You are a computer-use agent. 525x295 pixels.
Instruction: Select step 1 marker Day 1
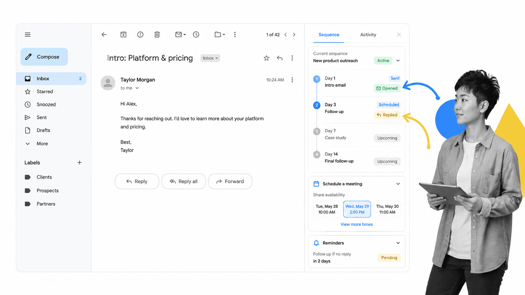(317, 79)
